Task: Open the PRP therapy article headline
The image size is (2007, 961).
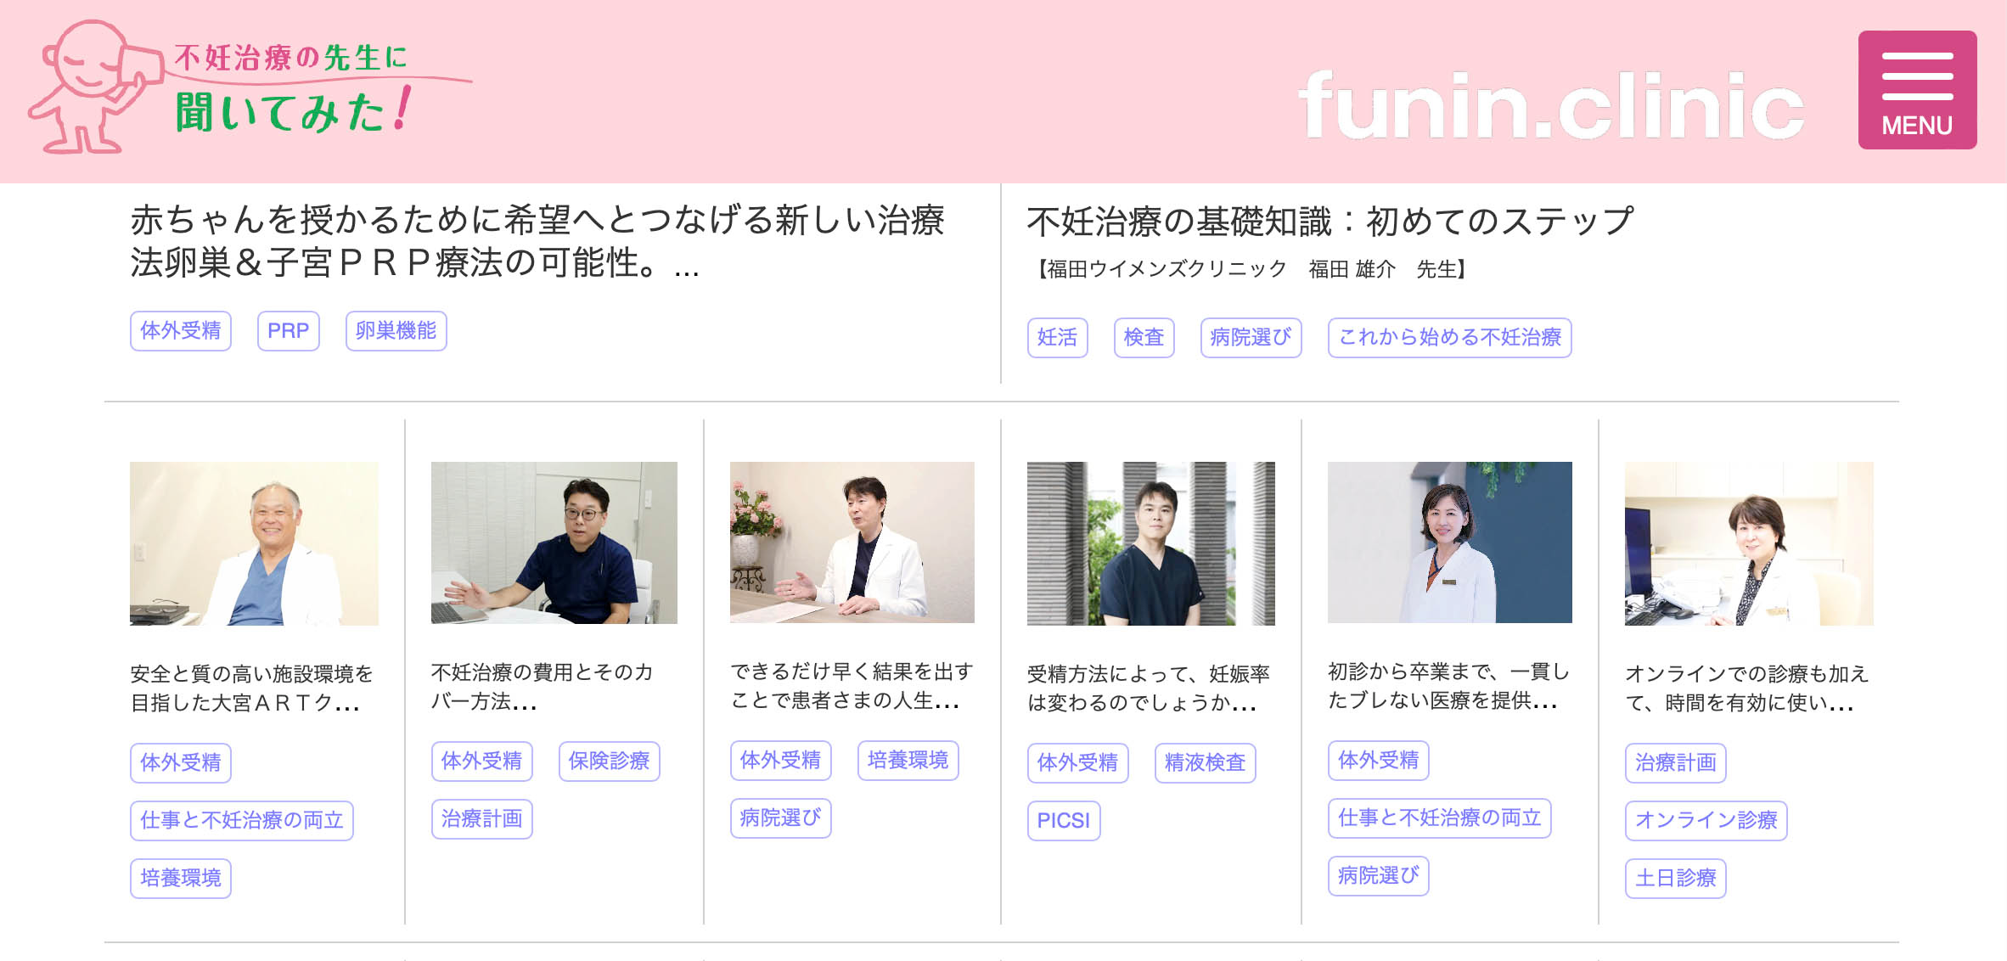Action: 537,241
